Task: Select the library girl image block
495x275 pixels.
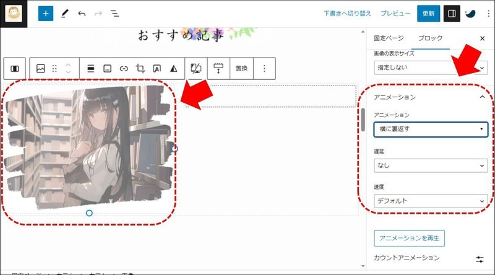Action: coord(89,148)
